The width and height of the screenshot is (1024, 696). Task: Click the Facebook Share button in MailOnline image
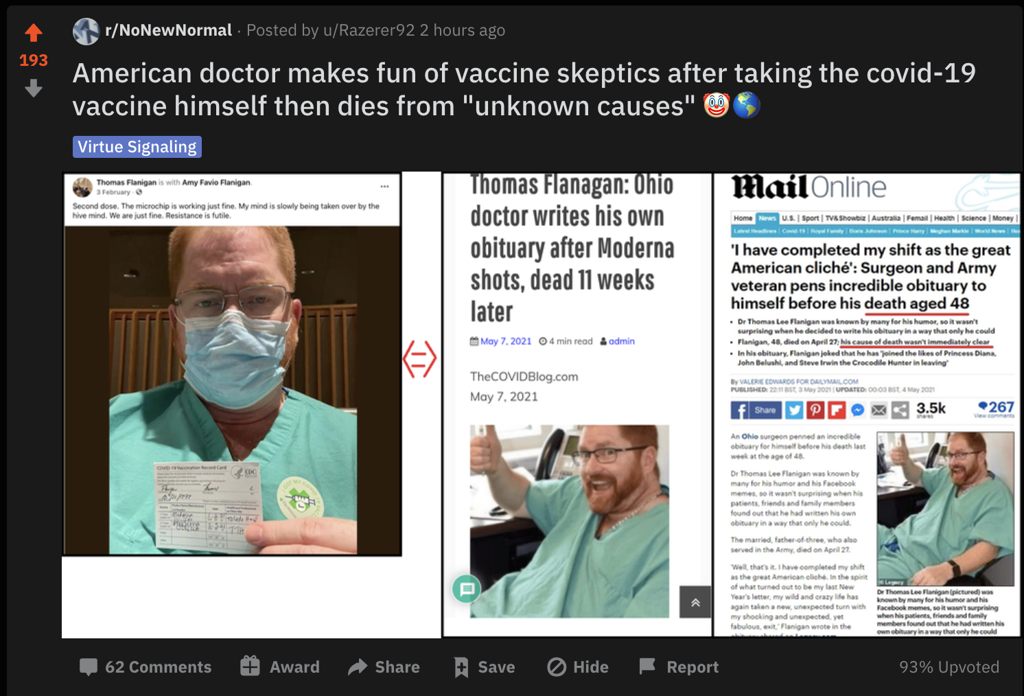(756, 410)
